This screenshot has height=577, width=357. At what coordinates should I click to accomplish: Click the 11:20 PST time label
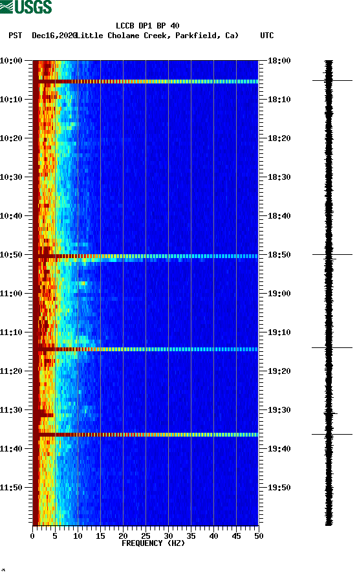click(11, 371)
